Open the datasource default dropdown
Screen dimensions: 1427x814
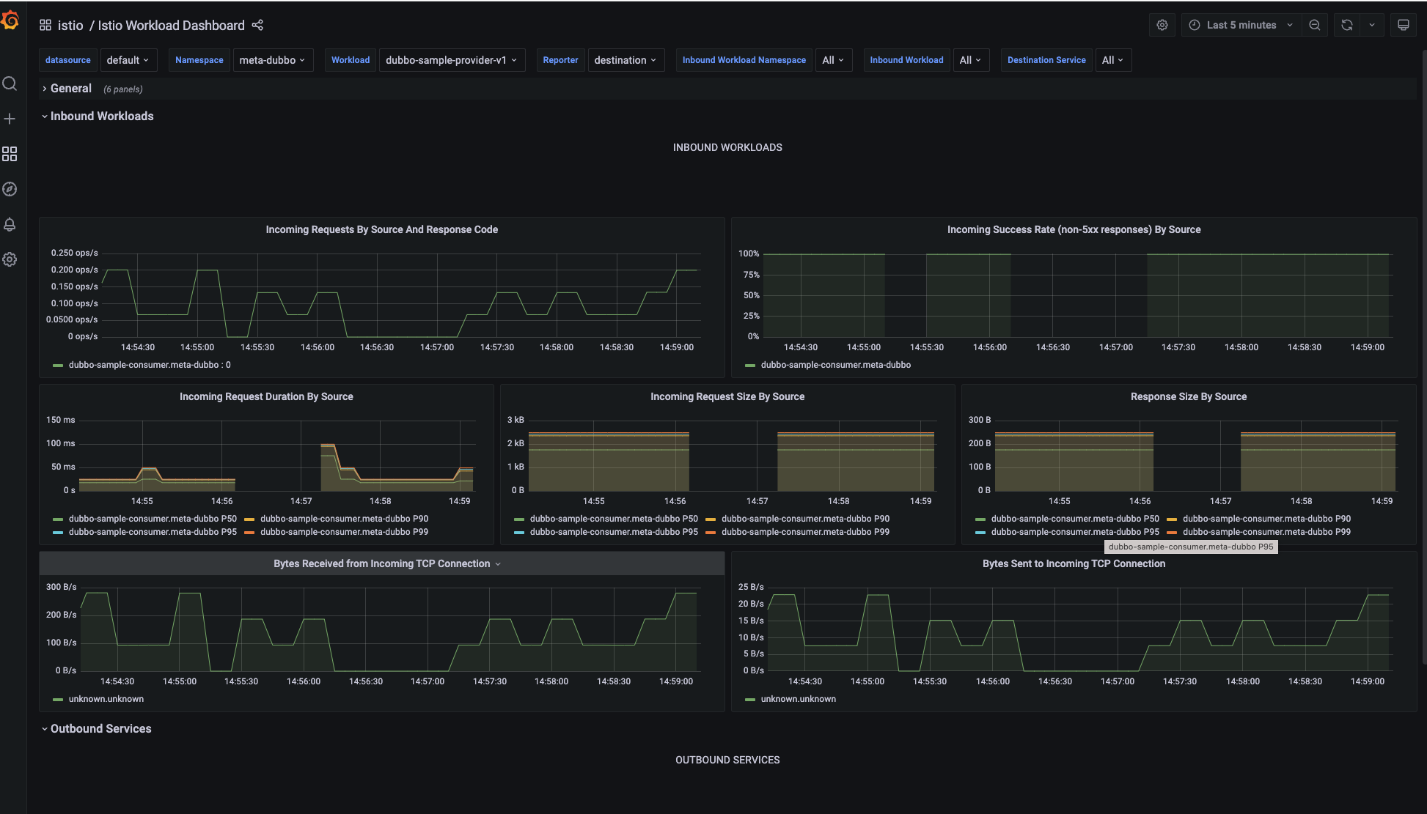[128, 60]
